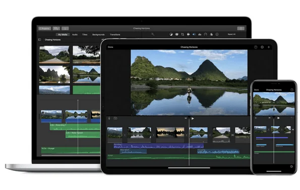300x190 pixels.
Task: Select the green Voyage music track on iPad
Action: click(178, 157)
